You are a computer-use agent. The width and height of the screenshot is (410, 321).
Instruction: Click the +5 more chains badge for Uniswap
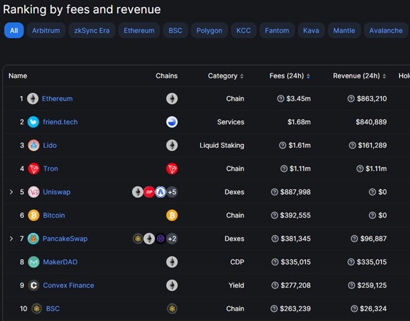click(x=172, y=192)
